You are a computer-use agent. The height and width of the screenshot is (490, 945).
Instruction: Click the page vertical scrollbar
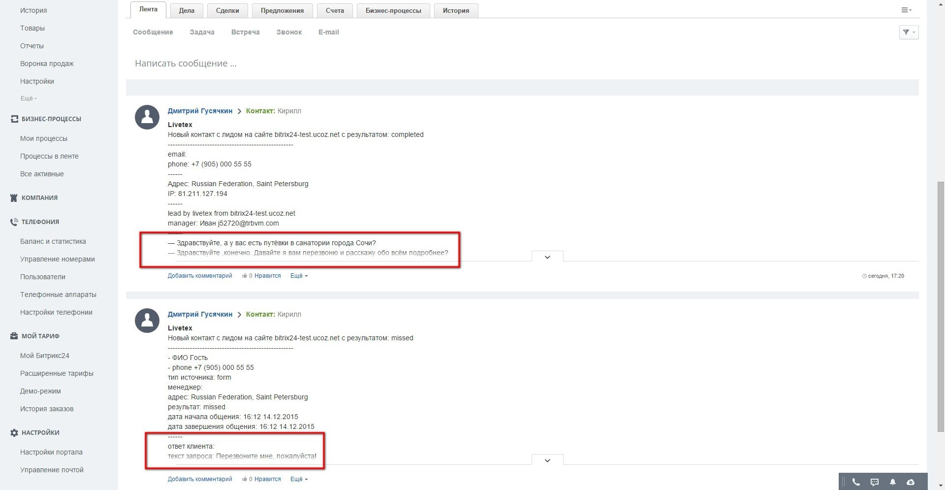pos(941,295)
